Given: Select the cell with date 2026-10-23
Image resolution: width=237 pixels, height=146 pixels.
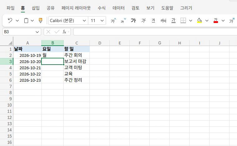Looking at the screenshot, I should (x=27, y=80).
